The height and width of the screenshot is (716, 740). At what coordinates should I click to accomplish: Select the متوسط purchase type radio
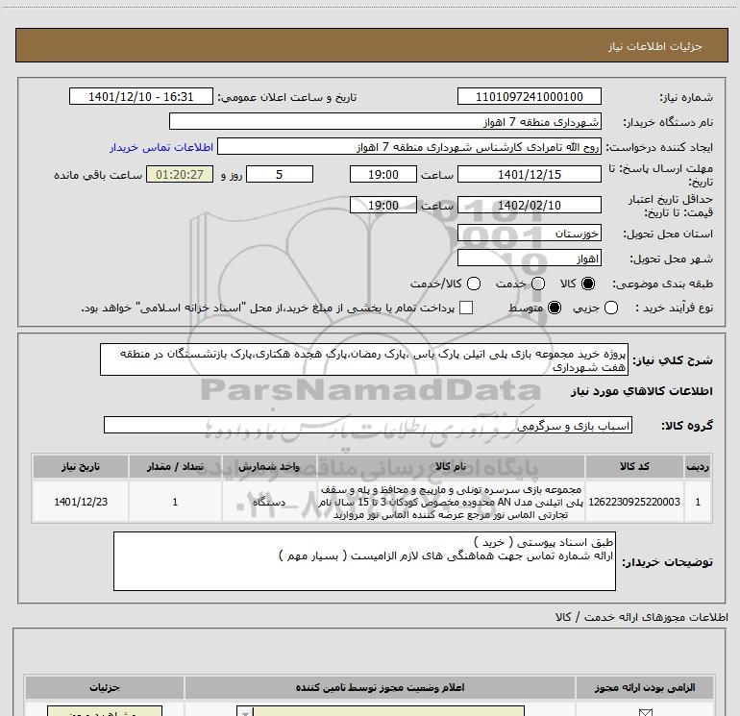[555, 308]
